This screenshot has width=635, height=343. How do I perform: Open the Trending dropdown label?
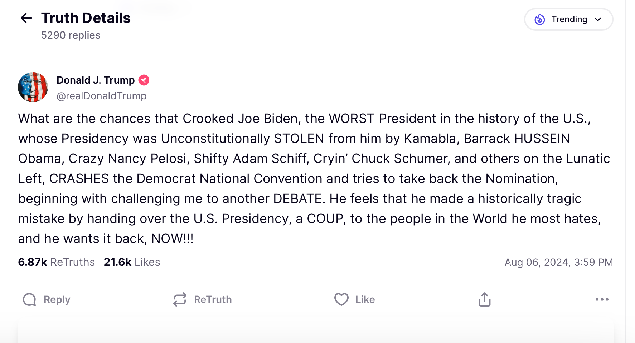click(569, 19)
